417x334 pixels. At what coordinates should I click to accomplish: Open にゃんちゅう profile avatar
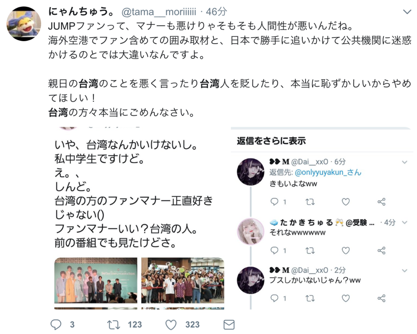[x=24, y=24]
